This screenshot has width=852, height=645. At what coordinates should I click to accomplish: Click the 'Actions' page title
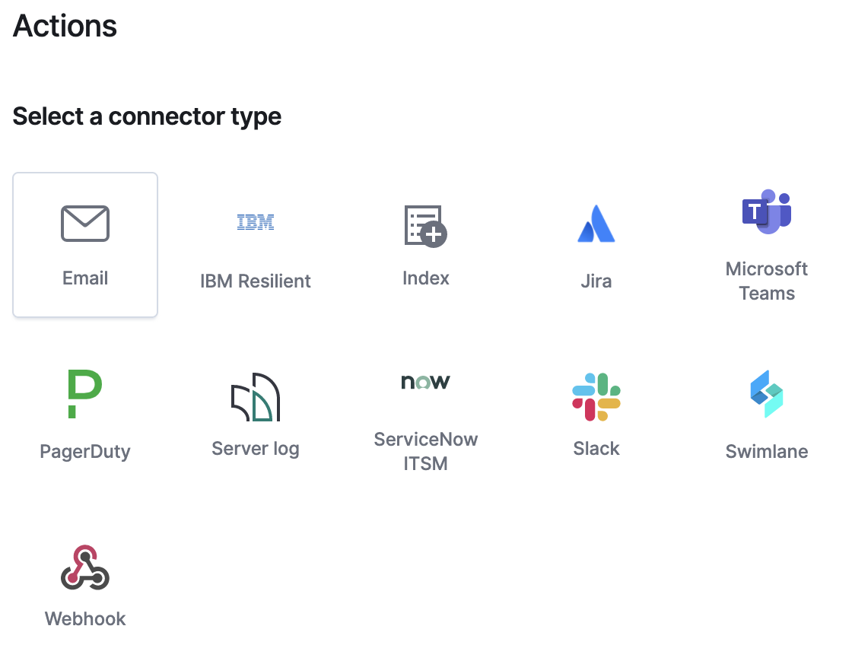65,26
